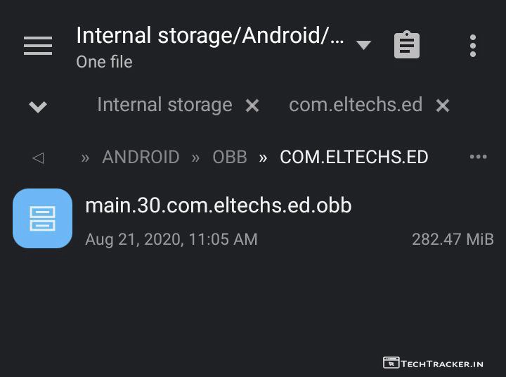Switch to the com.eltechs.ed tab
This screenshot has height=377, width=506.
pyautogui.click(x=356, y=105)
